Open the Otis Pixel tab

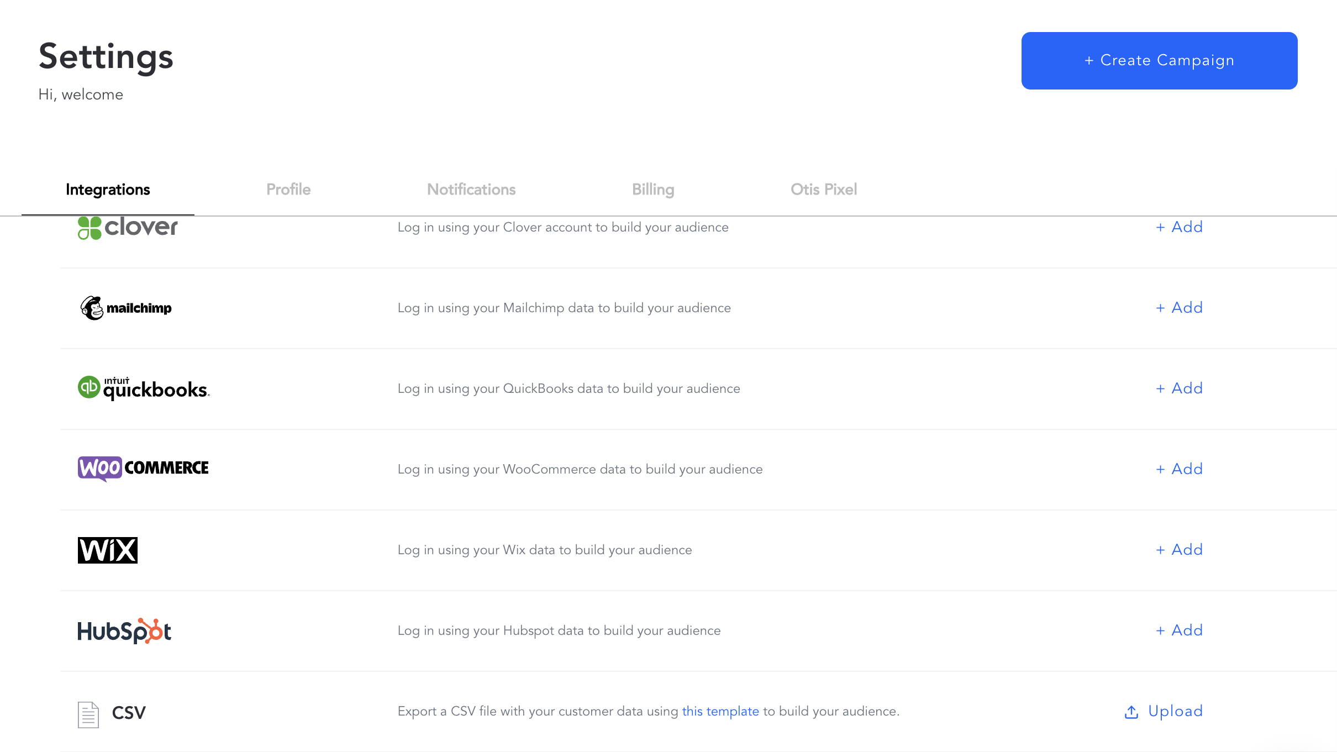(x=823, y=189)
